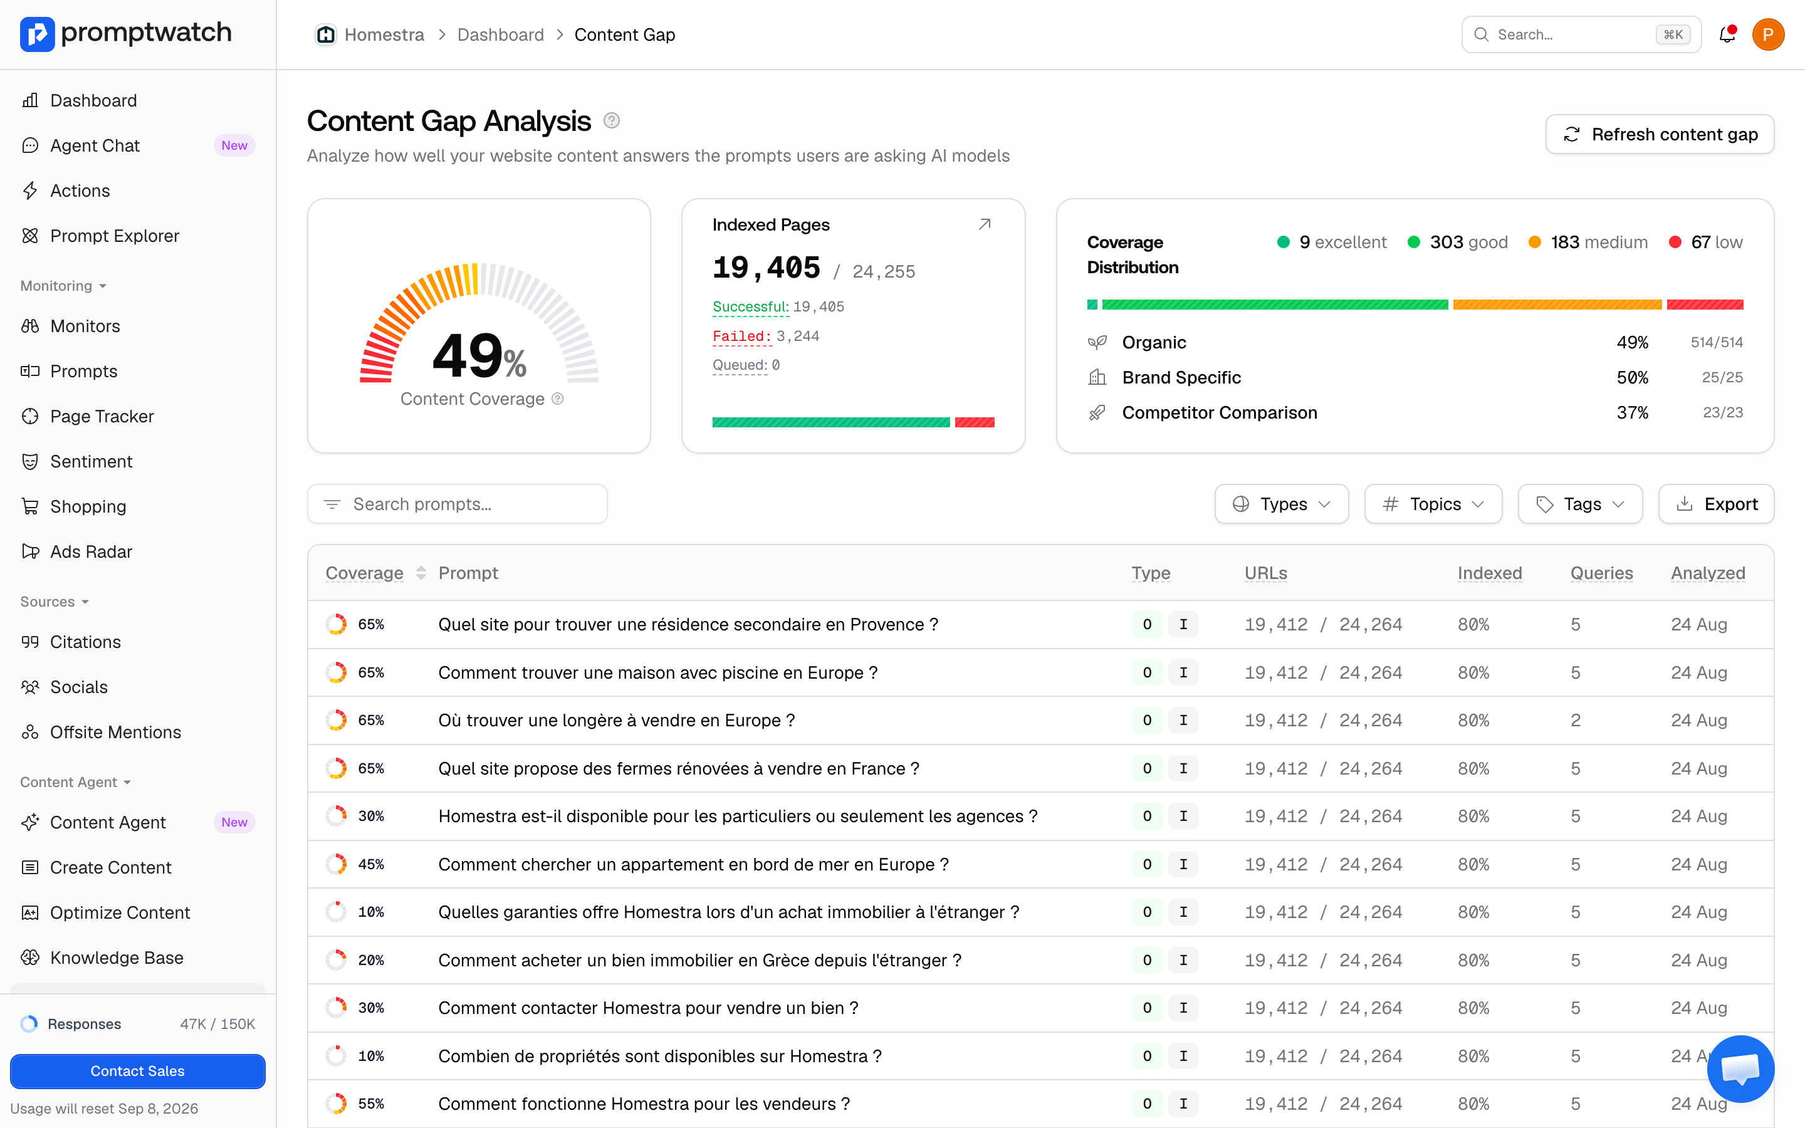This screenshot has width=1805, height=1128.
Task: Click the Homestra project icon in breadcrumb
Action: click(325, 35)
